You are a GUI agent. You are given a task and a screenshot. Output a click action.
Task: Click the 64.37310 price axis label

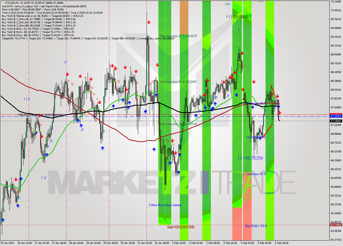336,240
